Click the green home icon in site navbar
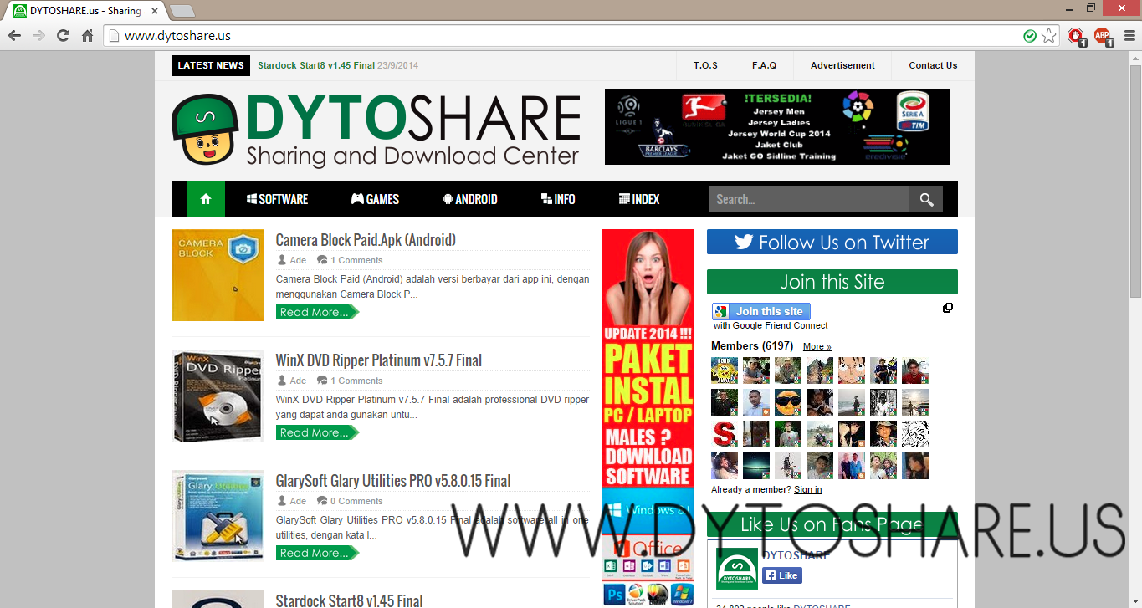 206,199
